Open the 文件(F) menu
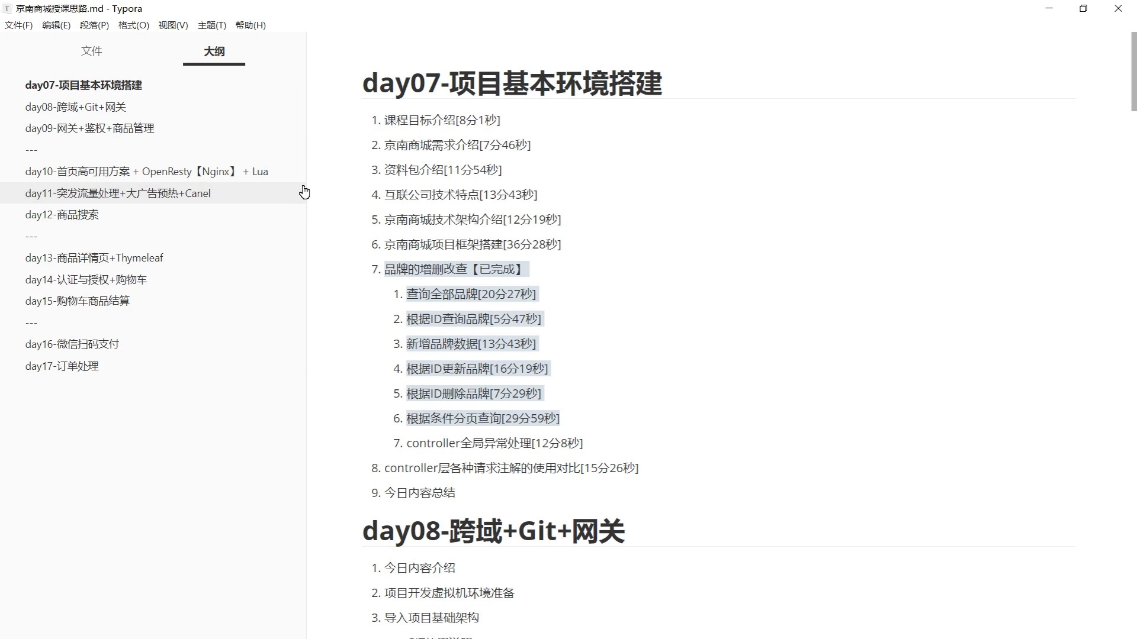This screenshot has height=639, width=1137. point(18,25)
